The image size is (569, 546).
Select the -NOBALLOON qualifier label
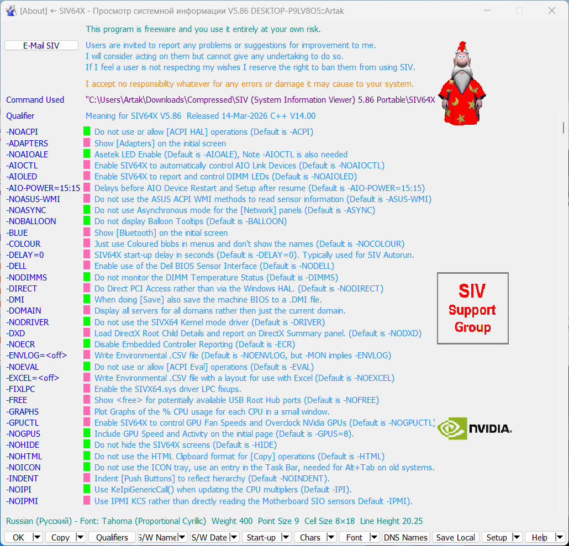(x=31, y=221)
